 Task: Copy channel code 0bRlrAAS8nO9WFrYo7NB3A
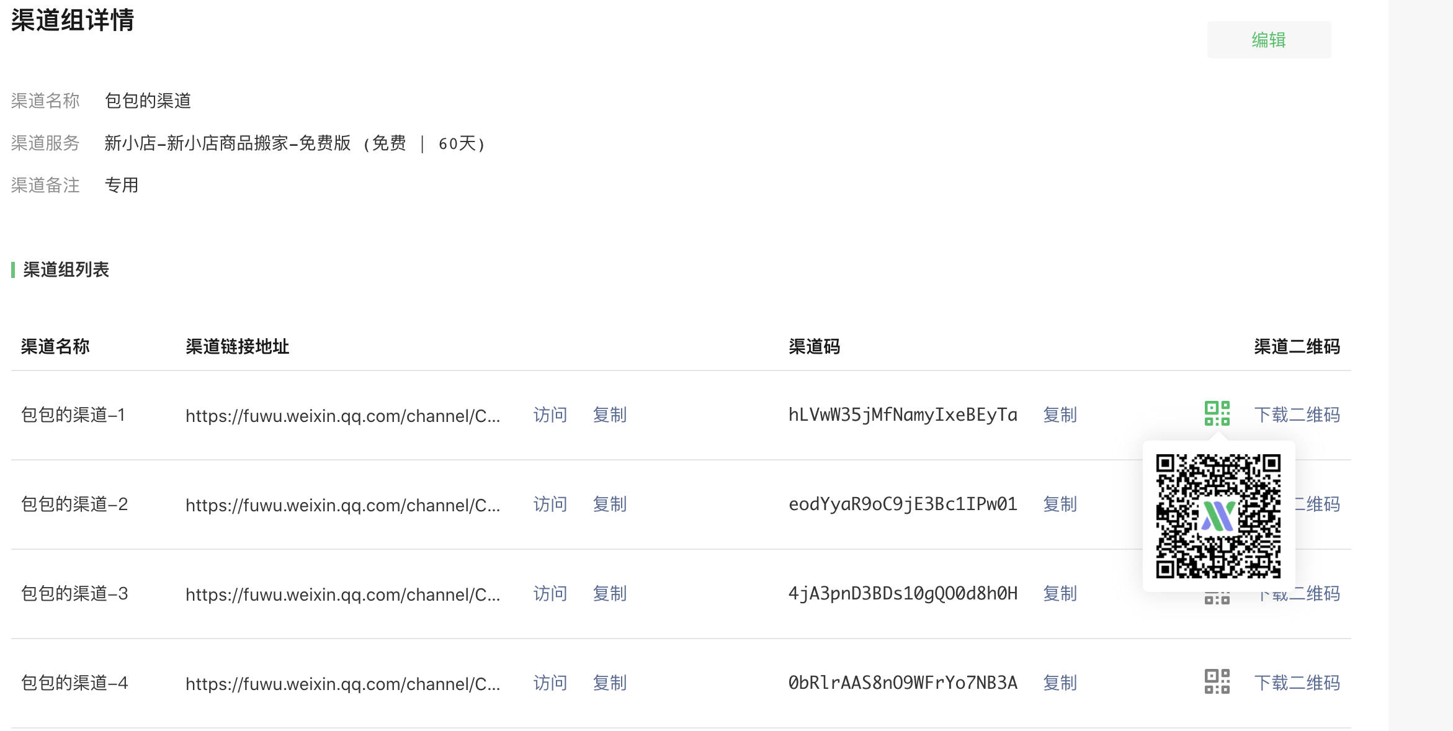pyautogui.click(x=1060, y=683)
